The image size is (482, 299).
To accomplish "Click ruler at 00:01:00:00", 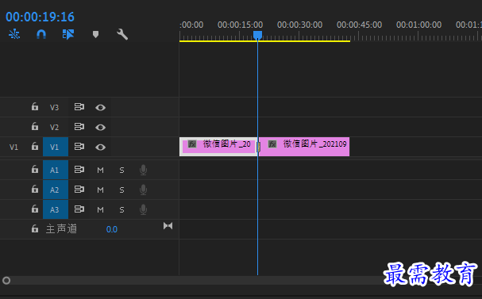I will [419, 25].
